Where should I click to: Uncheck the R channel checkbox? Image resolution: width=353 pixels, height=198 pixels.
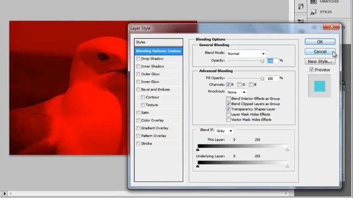pos(228,85)
